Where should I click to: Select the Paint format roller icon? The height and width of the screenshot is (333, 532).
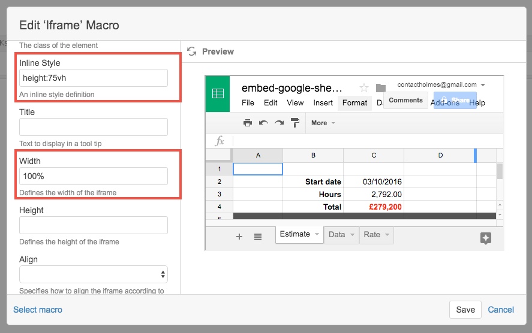pyautogui.click(x=294, y=123)
